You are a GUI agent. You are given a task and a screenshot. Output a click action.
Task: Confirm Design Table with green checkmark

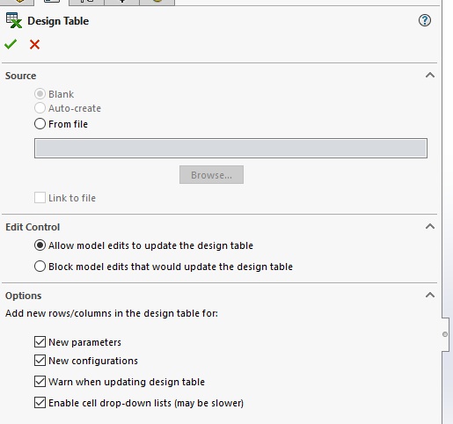[11, 44]
